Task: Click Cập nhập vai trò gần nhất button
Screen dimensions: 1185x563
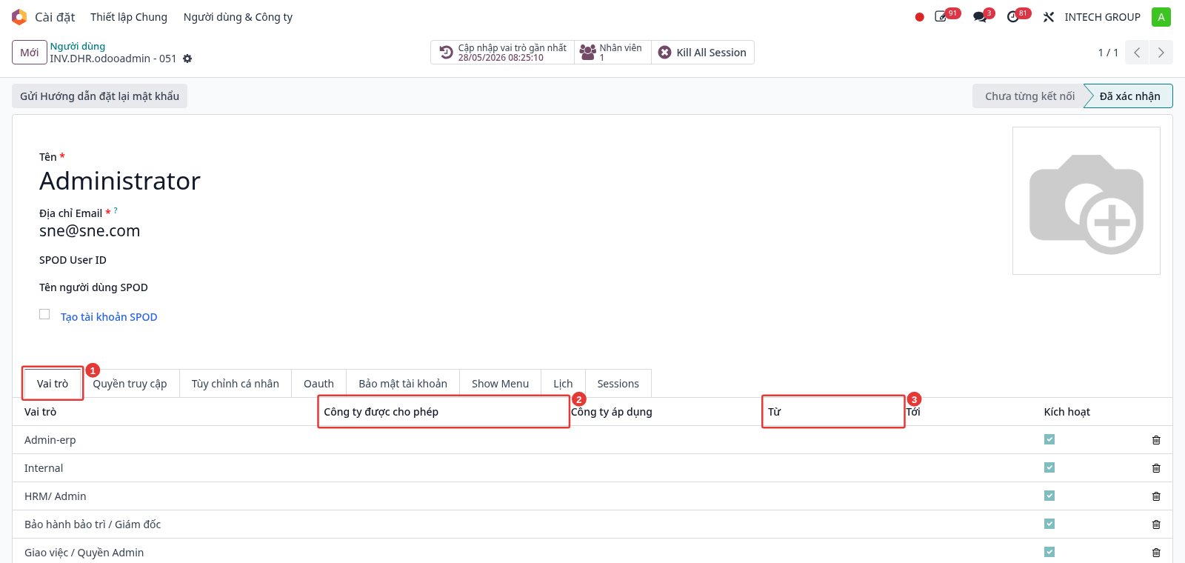Action: [x=503, y=53]
